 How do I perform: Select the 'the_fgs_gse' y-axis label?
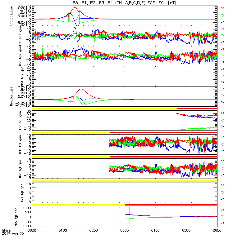(11, 96)
